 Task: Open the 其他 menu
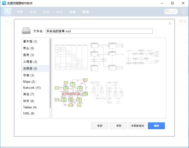(x=73, y=12)
